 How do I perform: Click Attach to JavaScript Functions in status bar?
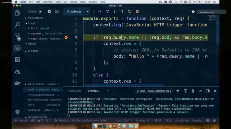pyautogui.click(x=81, y=120)
